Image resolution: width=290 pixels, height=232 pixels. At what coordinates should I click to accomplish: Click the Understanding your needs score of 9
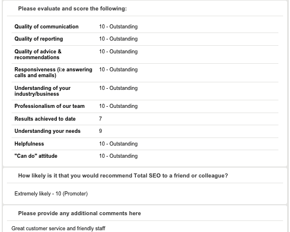coord(100,131)
